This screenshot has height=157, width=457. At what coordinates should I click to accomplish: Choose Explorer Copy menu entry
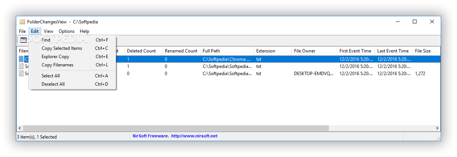point(72,57)
